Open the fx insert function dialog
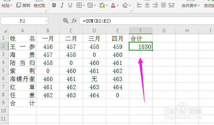Screen dimensions: 214x125 point(74,21)
